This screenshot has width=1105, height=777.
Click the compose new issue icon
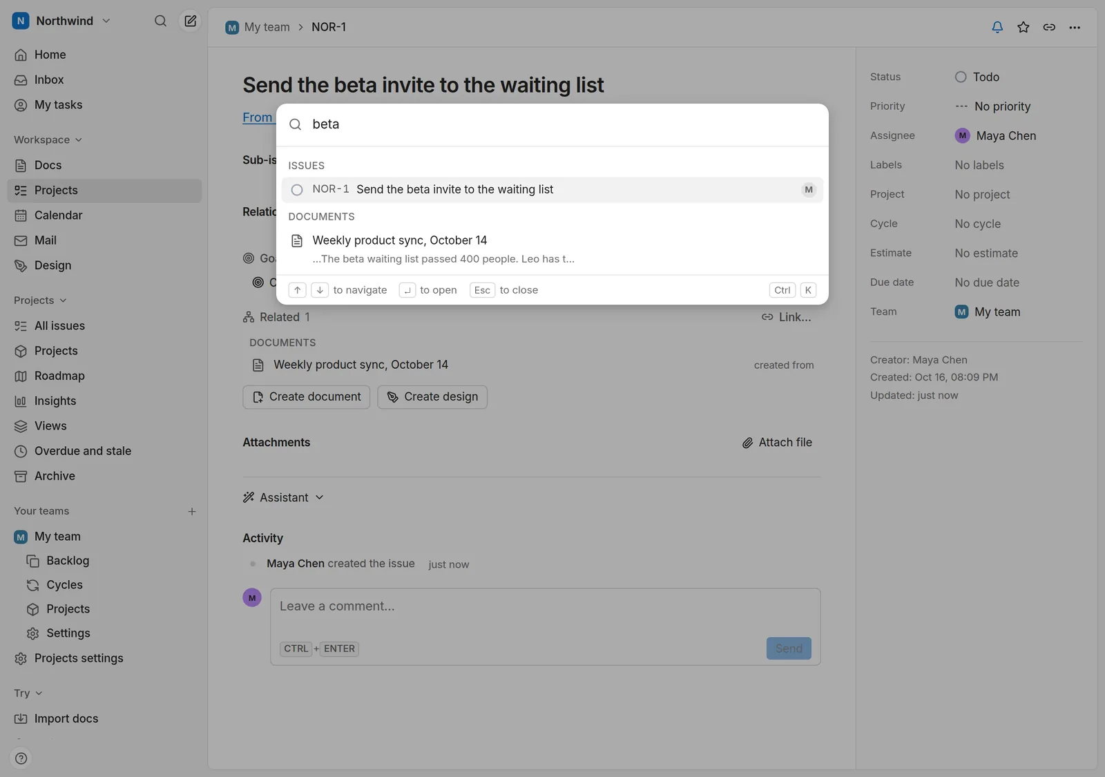coord(191,21)
